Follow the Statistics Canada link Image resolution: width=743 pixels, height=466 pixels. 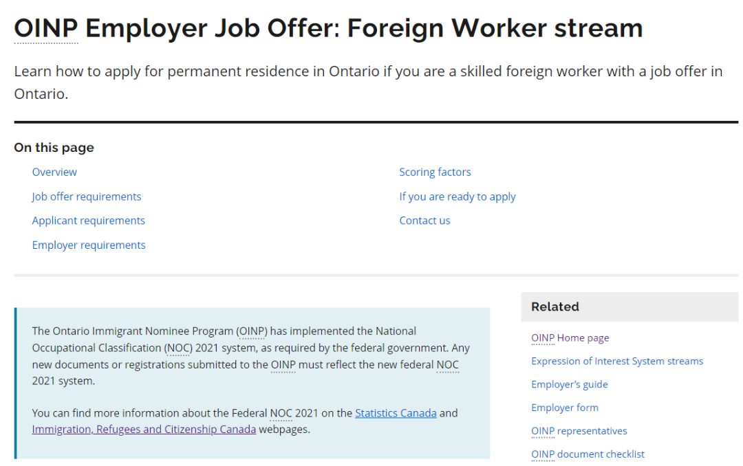(396, 413)
